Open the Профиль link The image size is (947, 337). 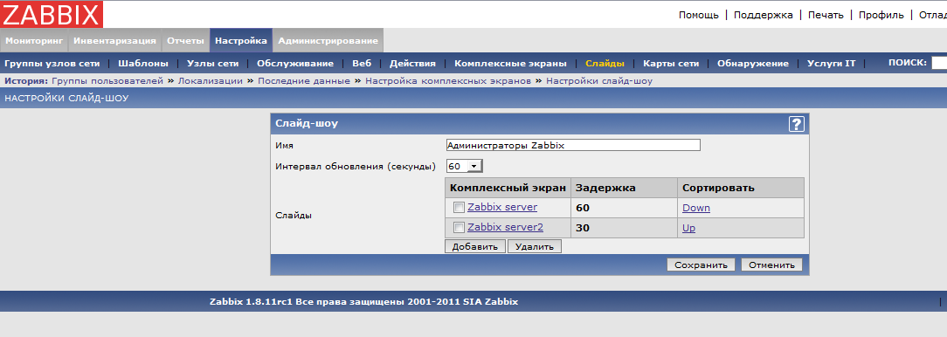click(x=881, y=15)
